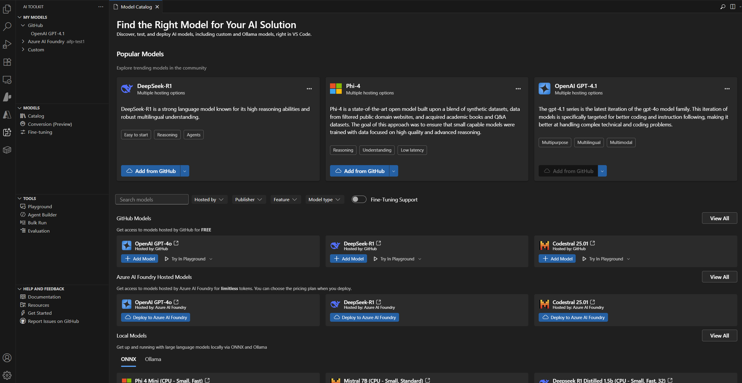Viewport: 742px width, 383px height.
Task: Open the Manage settings gear
Action: [x=7, y=375]
